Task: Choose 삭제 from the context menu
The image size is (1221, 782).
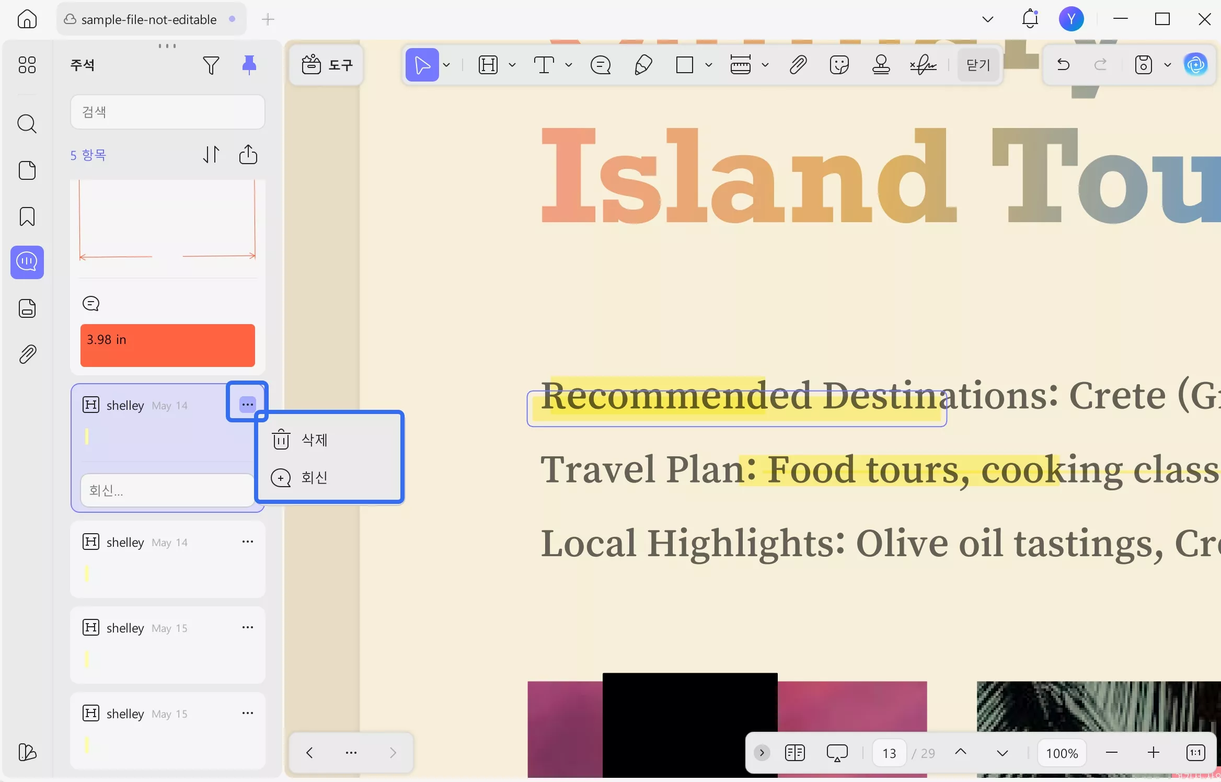Action: [x=314, y=440]
